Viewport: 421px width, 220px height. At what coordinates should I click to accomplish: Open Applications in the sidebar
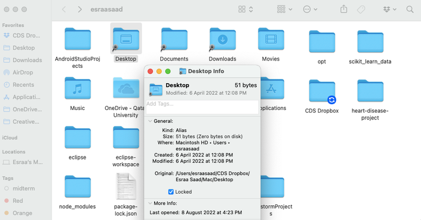pyautogui.click(x=22, y=97)
